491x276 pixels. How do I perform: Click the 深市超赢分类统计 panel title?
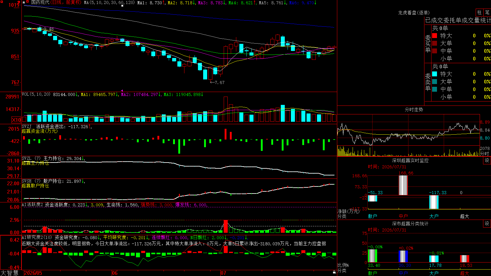[x=410, y=224]
